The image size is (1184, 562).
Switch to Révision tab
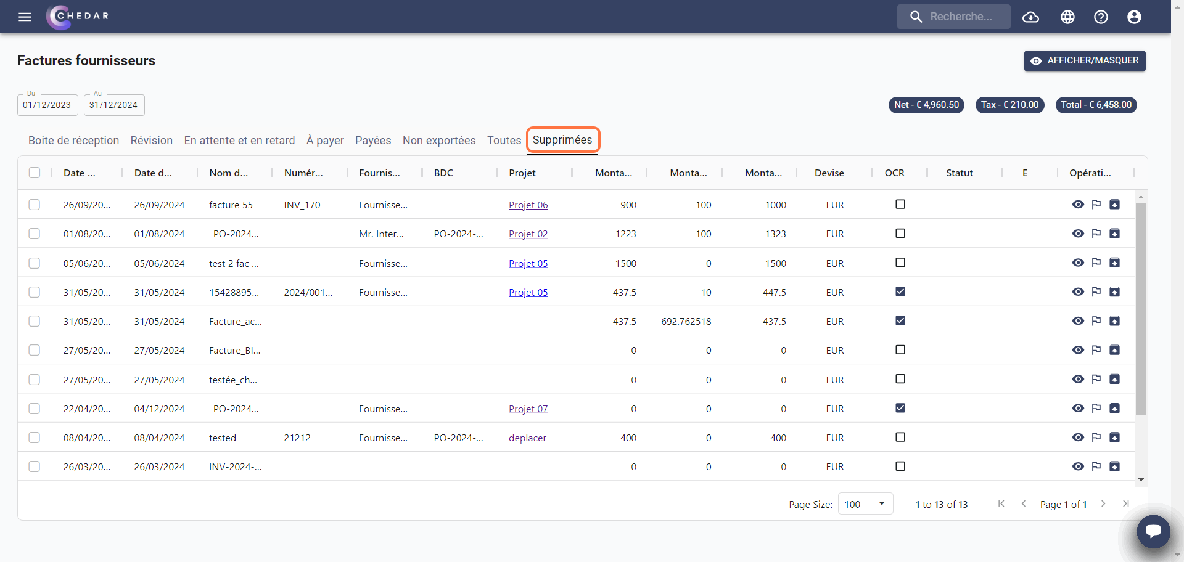click(152, 140)
